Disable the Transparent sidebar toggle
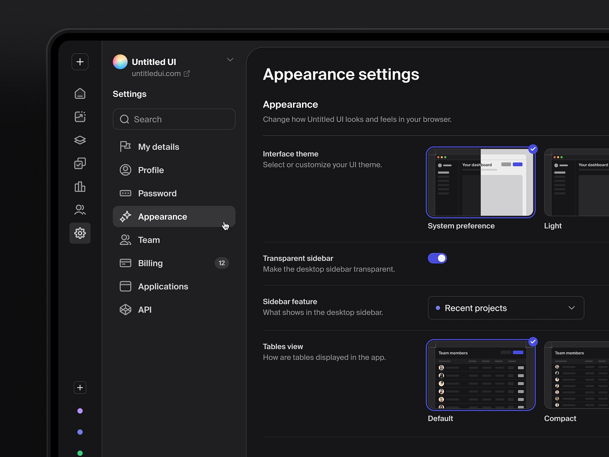Image resolution: width=609 pixels, height=457 pixels. click(x=437, y=258)
